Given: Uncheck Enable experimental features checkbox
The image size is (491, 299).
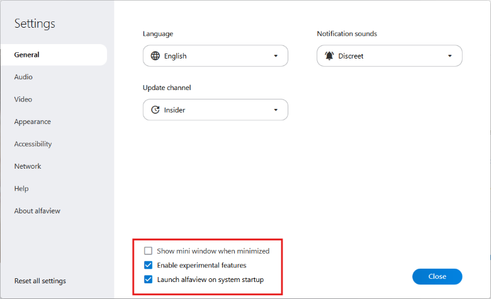Looking at the screenshot, I should (x=149, y=265).
